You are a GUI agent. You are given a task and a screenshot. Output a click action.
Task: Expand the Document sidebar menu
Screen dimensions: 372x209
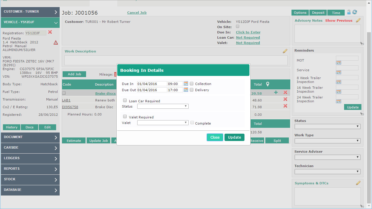tap(30, 137)
